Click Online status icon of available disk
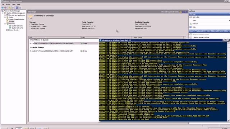Image resolution: width=230 pixels, height=129 pixels. pos(82,51)
